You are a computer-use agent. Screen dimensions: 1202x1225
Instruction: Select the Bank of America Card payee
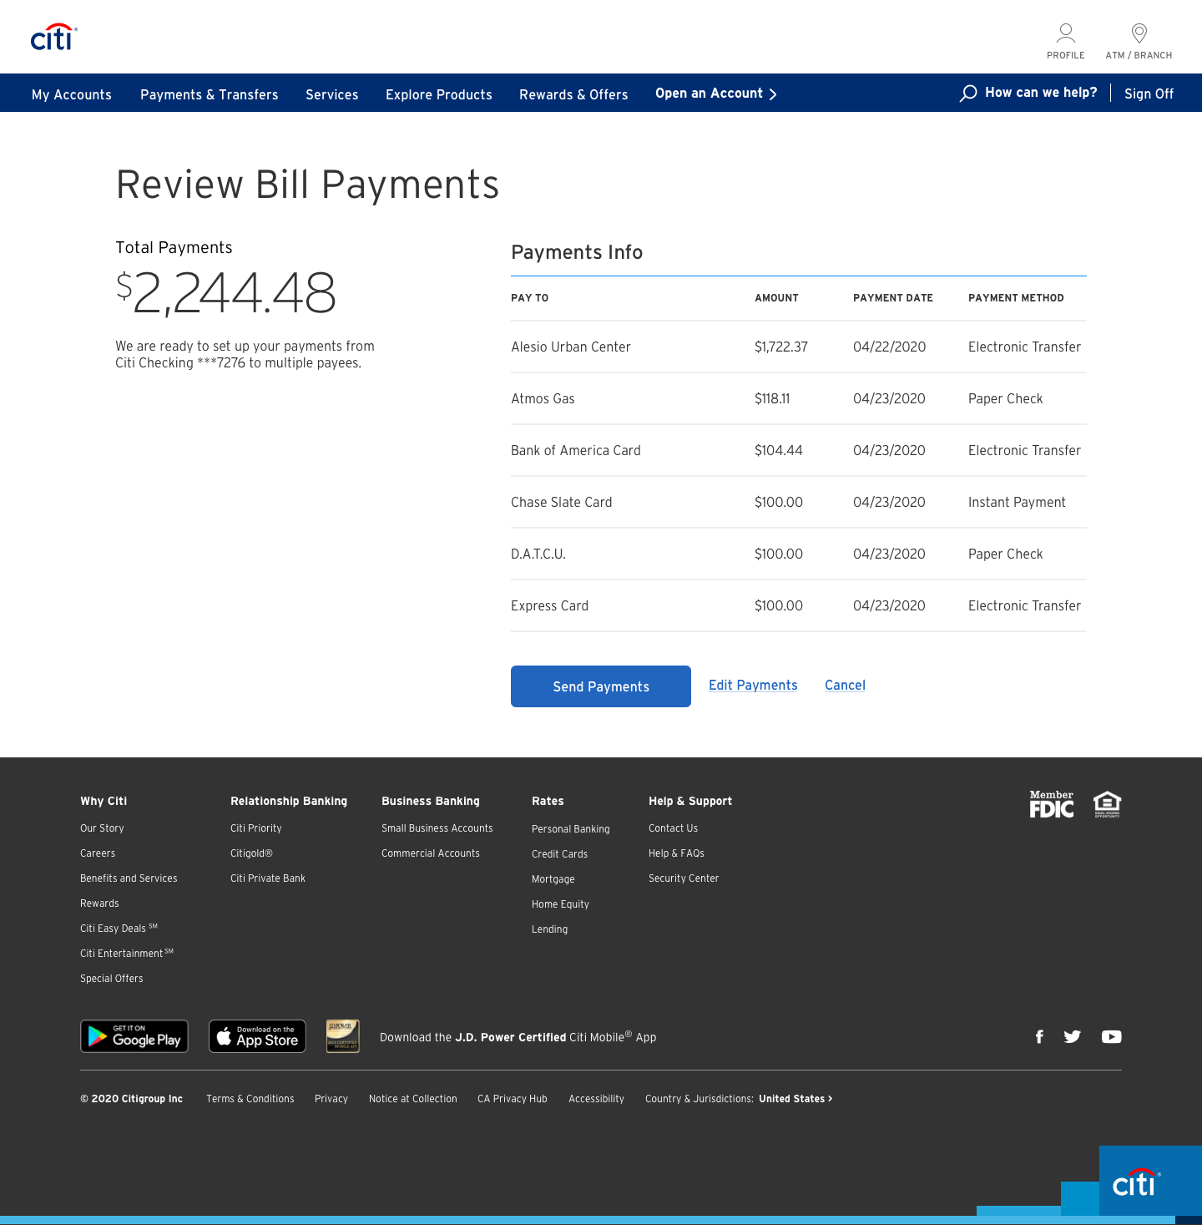tap(576, 451)
